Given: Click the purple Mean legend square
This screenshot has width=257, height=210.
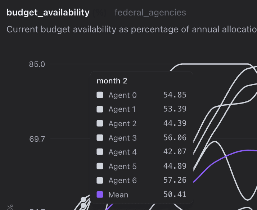Looking at the screenshot, I should coord(100,195).
